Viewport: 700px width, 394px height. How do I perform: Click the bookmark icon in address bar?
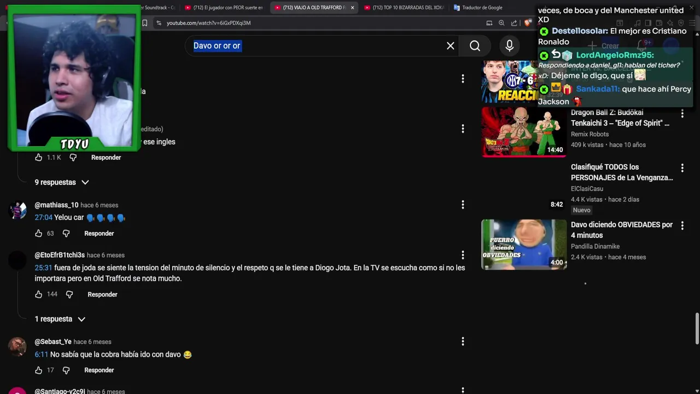(x=144, y=23)
